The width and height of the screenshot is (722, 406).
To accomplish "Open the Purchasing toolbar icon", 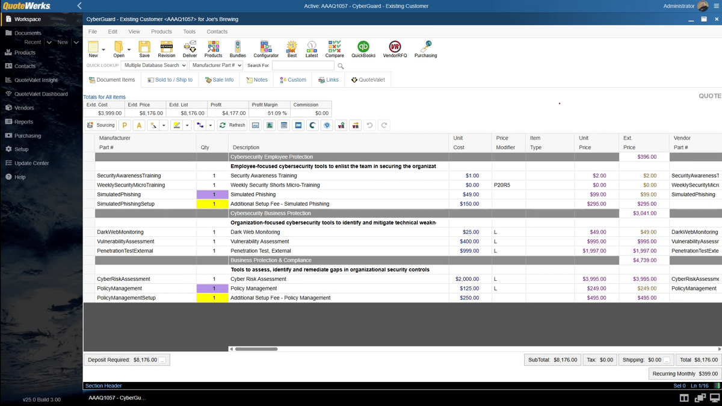I will pyautogui.click(x=425, y=49).
